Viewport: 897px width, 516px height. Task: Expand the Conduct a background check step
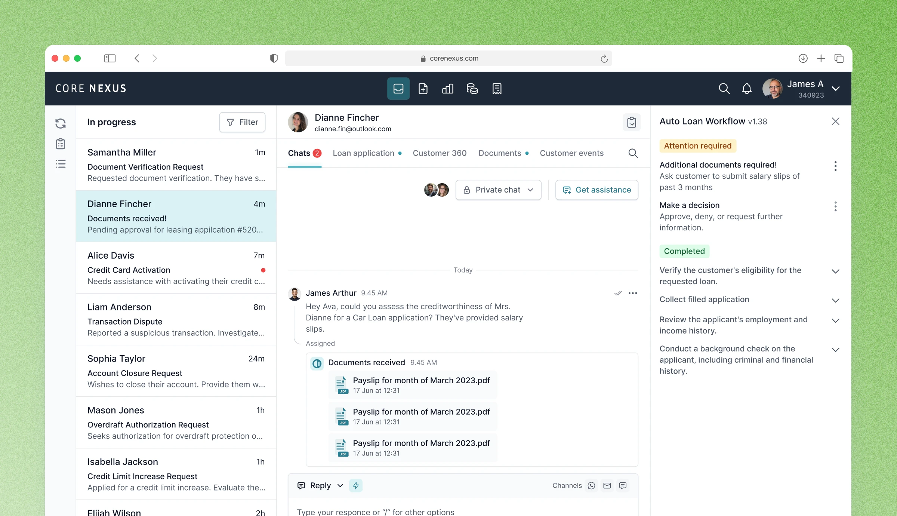[x=835, y=350]
